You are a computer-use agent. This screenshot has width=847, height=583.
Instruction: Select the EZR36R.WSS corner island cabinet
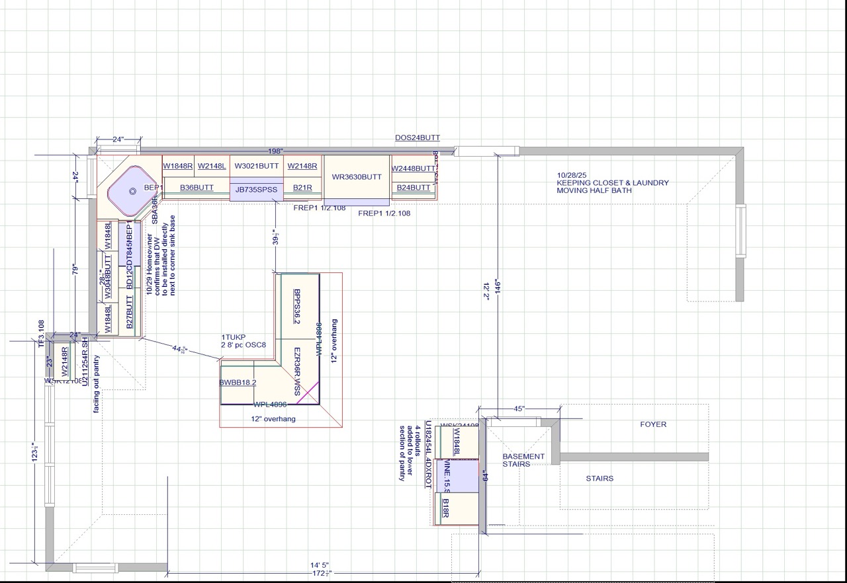[x=298, y=371]
